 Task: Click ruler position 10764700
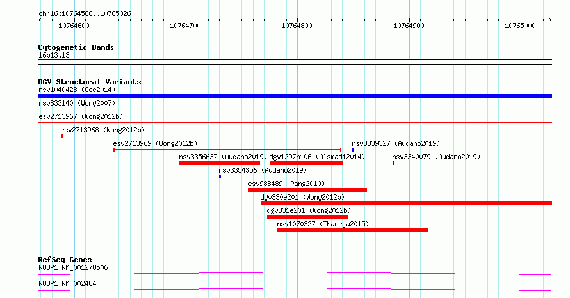pyautogui.click(x=185, y=26)
